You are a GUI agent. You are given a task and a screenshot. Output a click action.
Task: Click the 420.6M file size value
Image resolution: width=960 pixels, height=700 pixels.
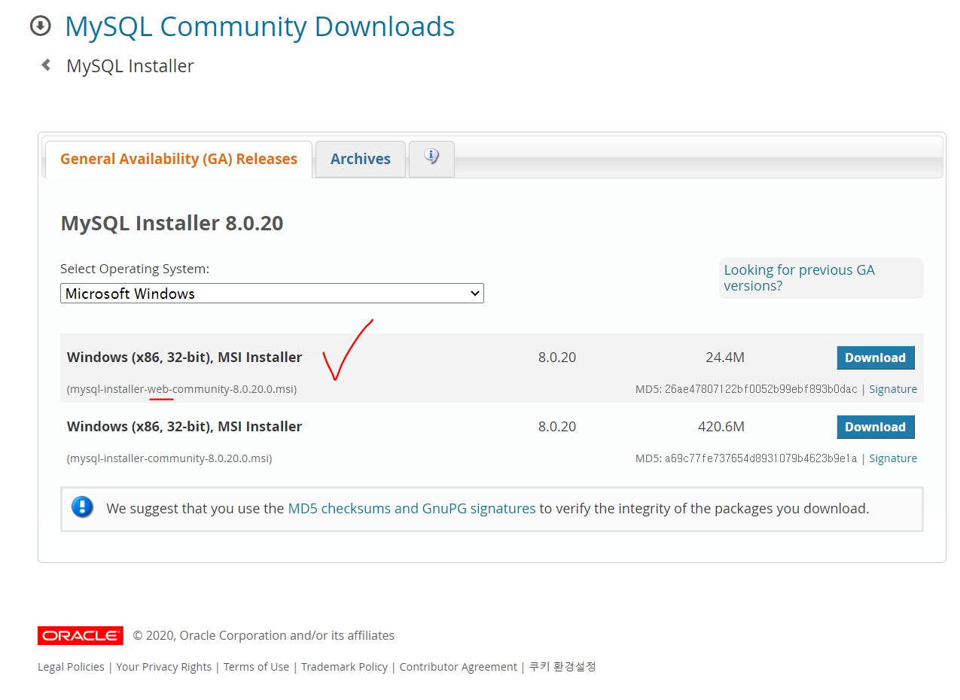click(721, 427)
